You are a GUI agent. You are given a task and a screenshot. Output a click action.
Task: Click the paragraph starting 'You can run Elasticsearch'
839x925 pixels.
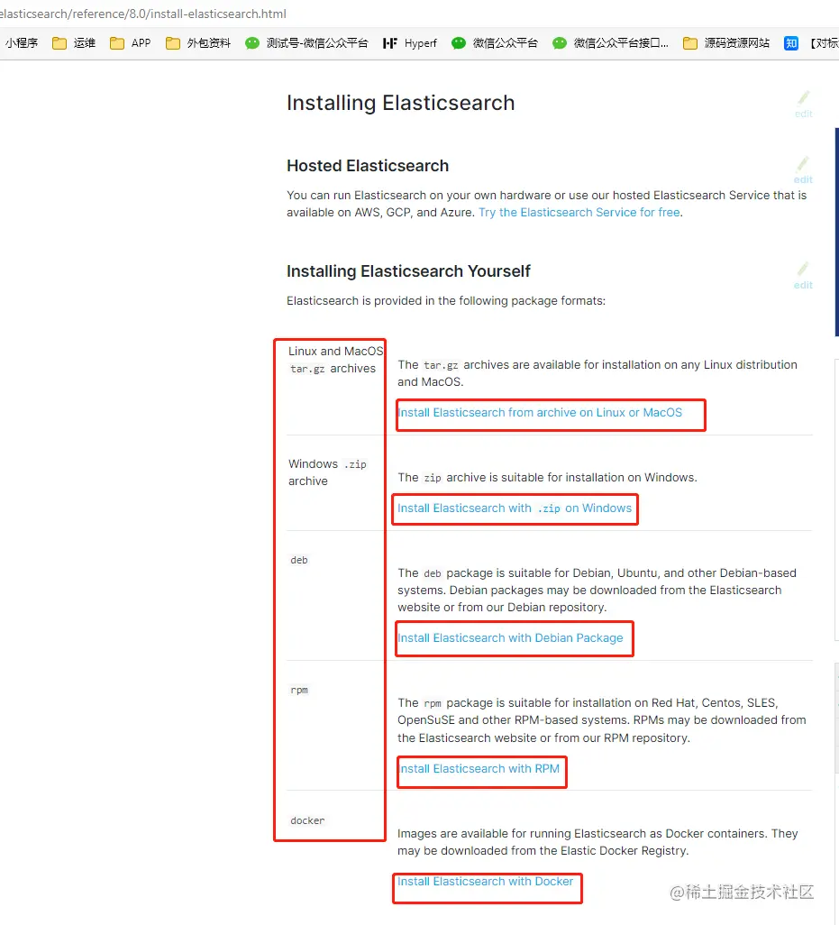[x=546, y=204]
